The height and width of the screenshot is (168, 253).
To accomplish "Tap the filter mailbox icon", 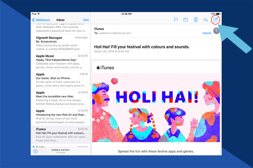I will click(35, 151).
